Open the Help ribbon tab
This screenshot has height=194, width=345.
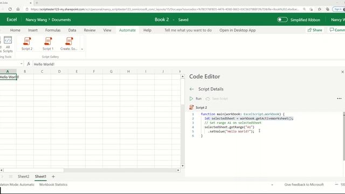[147, 30]
